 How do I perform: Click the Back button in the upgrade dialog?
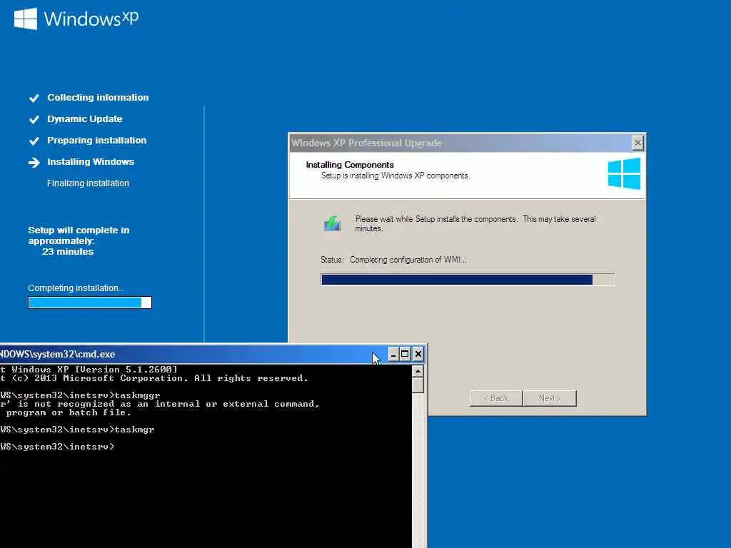pyautogui.click(x=496, y=398)
